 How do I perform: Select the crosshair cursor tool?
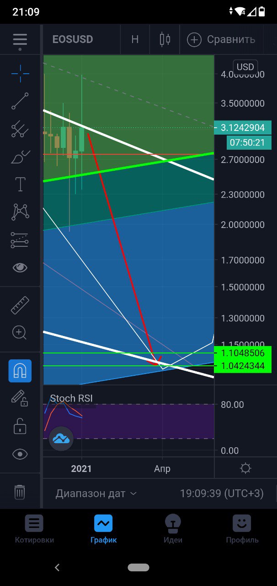[20, 73]
